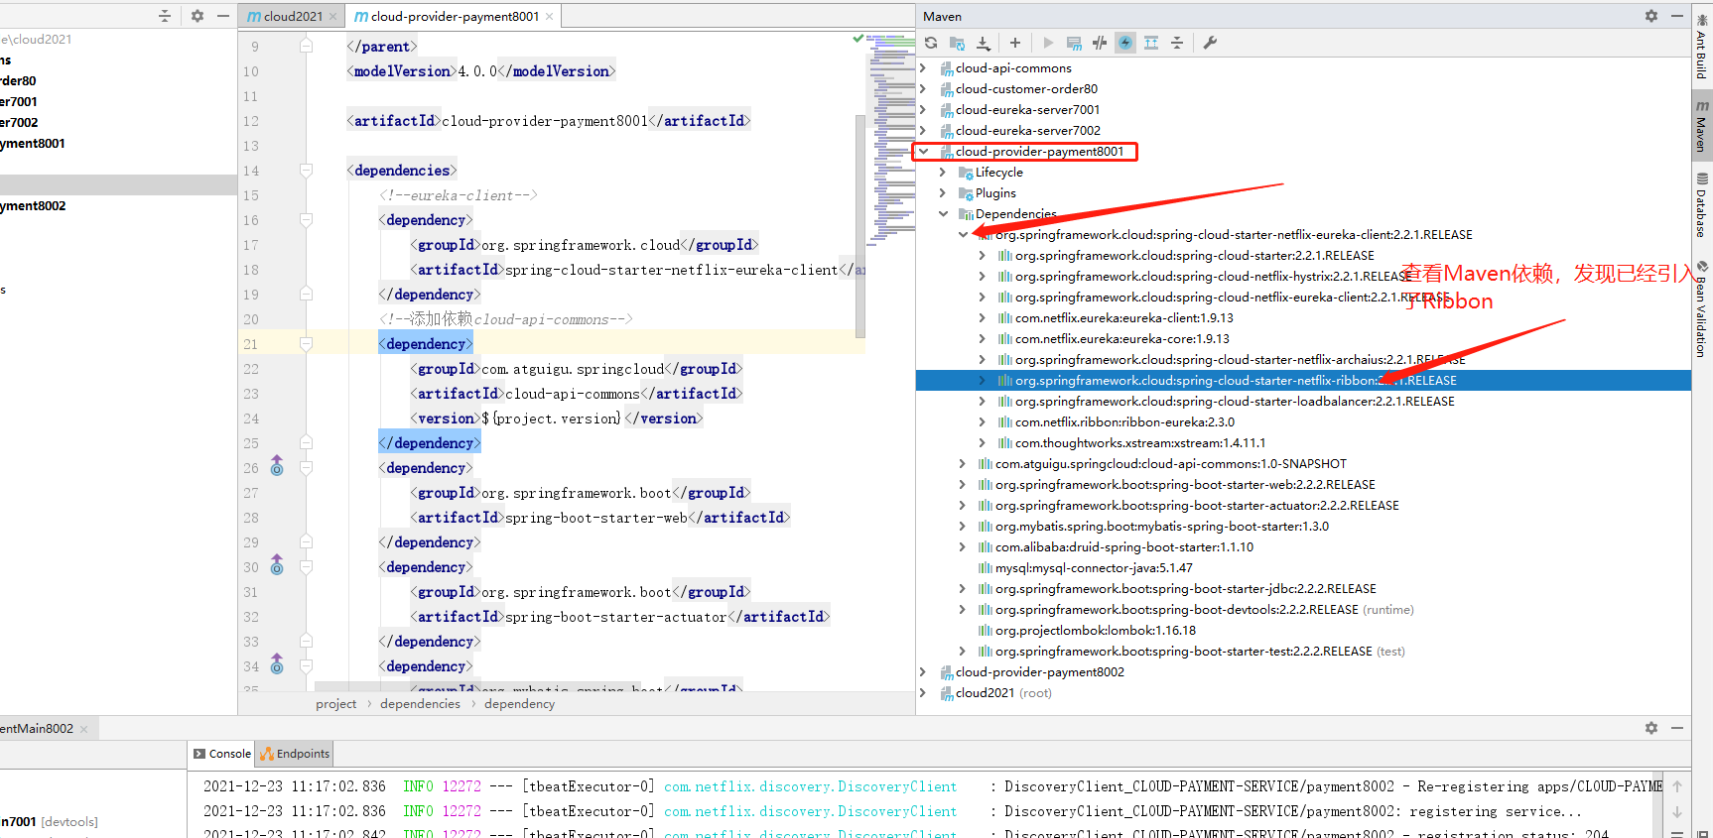Open Run panel gear settings
Screen dimensions: 1713x838
(1651, 728)
